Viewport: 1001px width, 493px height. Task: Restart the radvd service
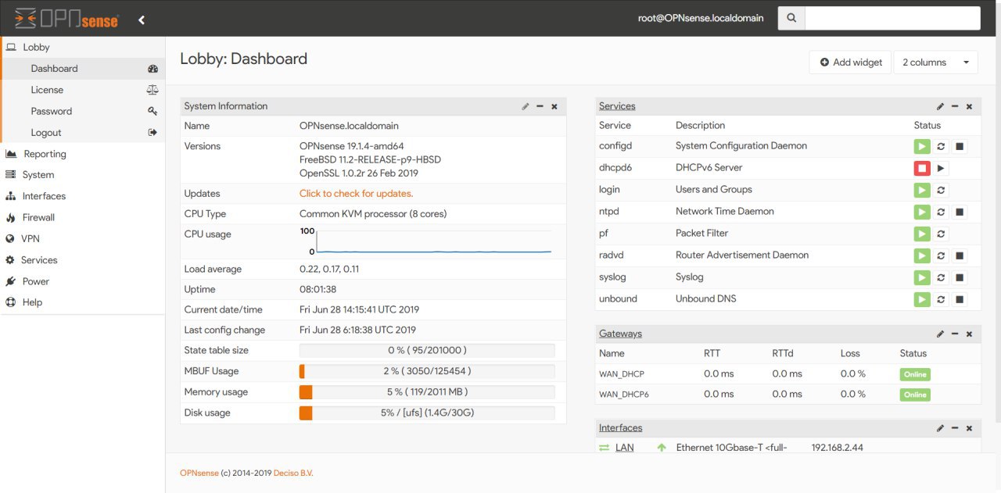(942, 255)
